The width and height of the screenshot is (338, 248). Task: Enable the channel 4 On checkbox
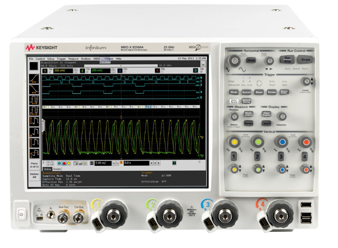coord(162,72)
